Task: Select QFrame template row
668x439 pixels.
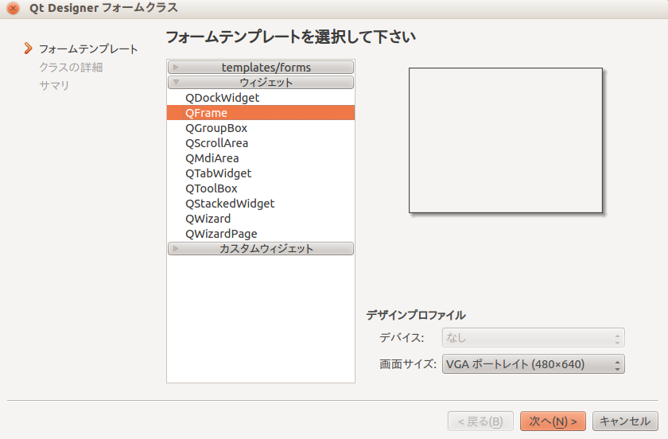Action: tap(261, 113)
